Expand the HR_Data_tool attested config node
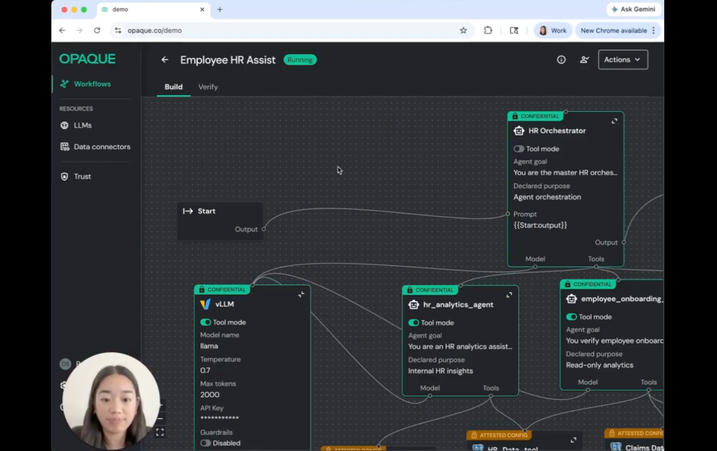Image resolution: width=717 pixels, height=451 pixels. [x=573, y=440]
